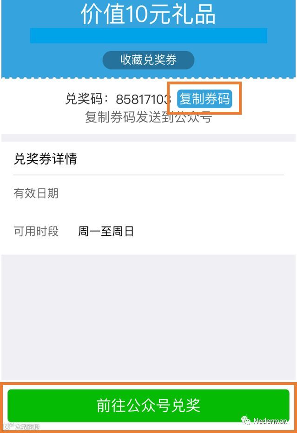Select the 周一至周日 value text
The width and height of the screenshot is (297, 433).
[106, 231]
